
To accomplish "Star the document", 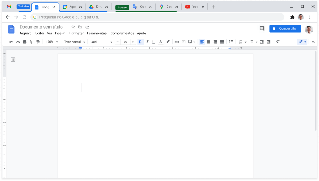I will (x=73, y=27).
